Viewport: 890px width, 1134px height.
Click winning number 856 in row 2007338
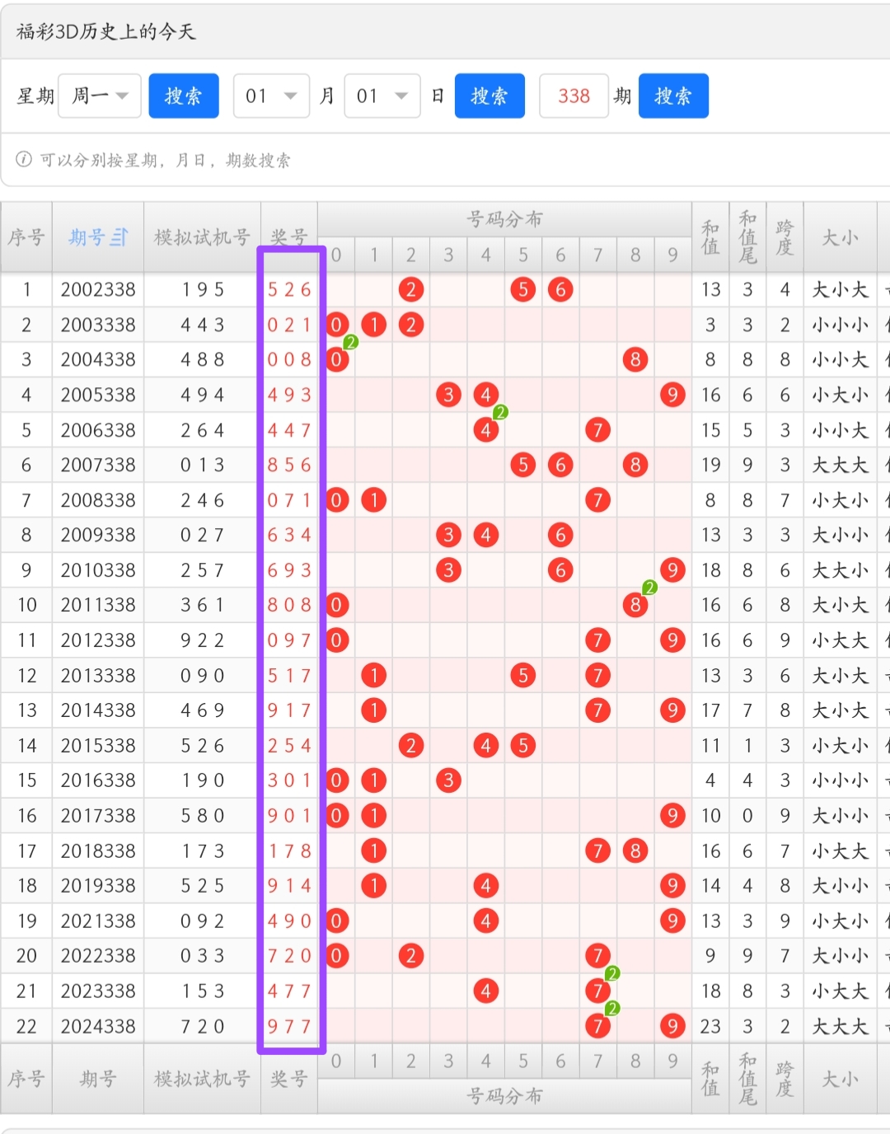point(289,465)
